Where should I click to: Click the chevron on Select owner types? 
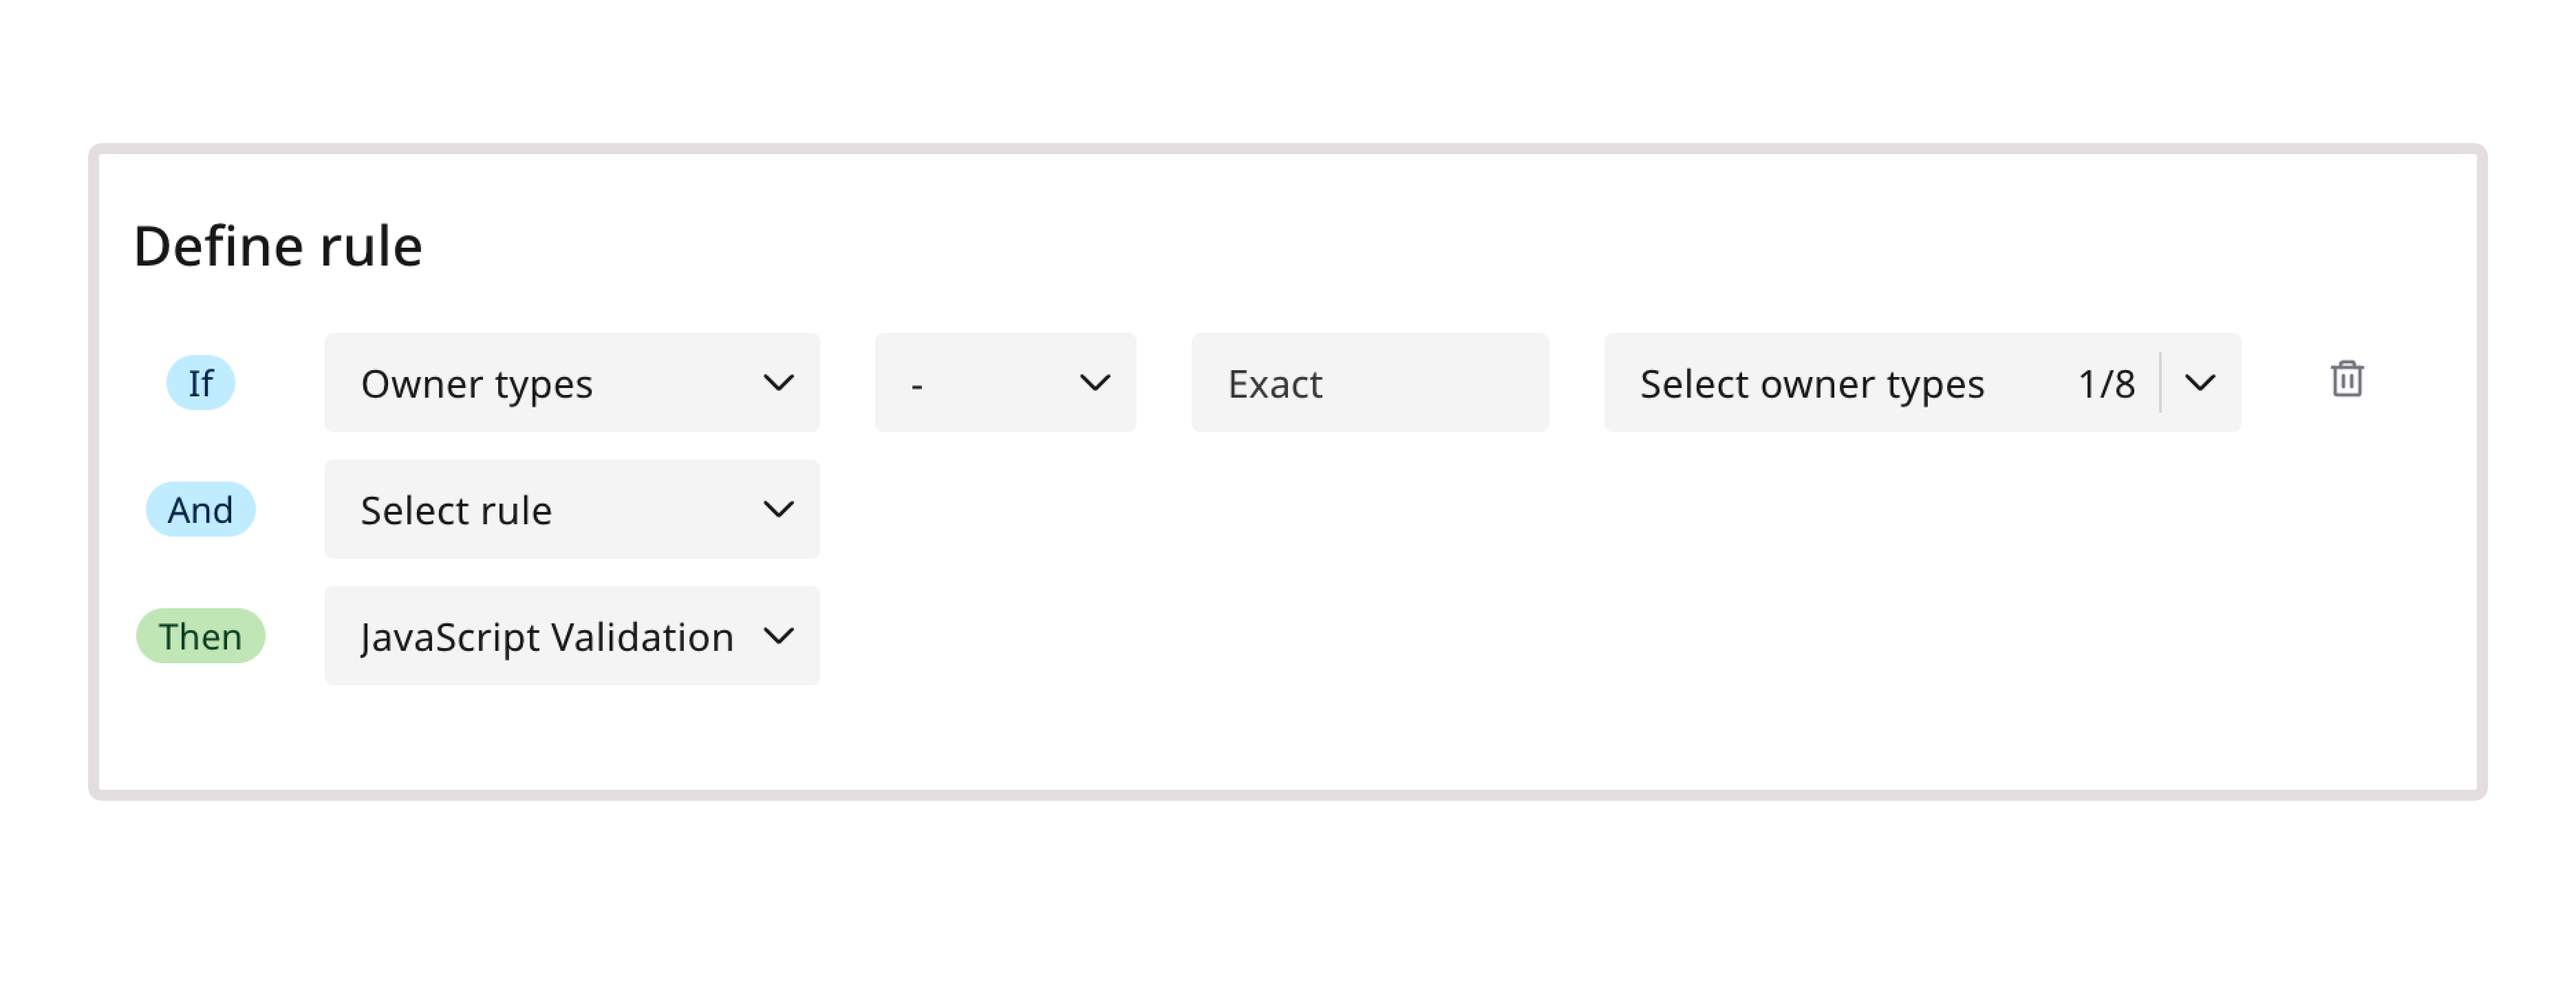[x=2199, y=382]
